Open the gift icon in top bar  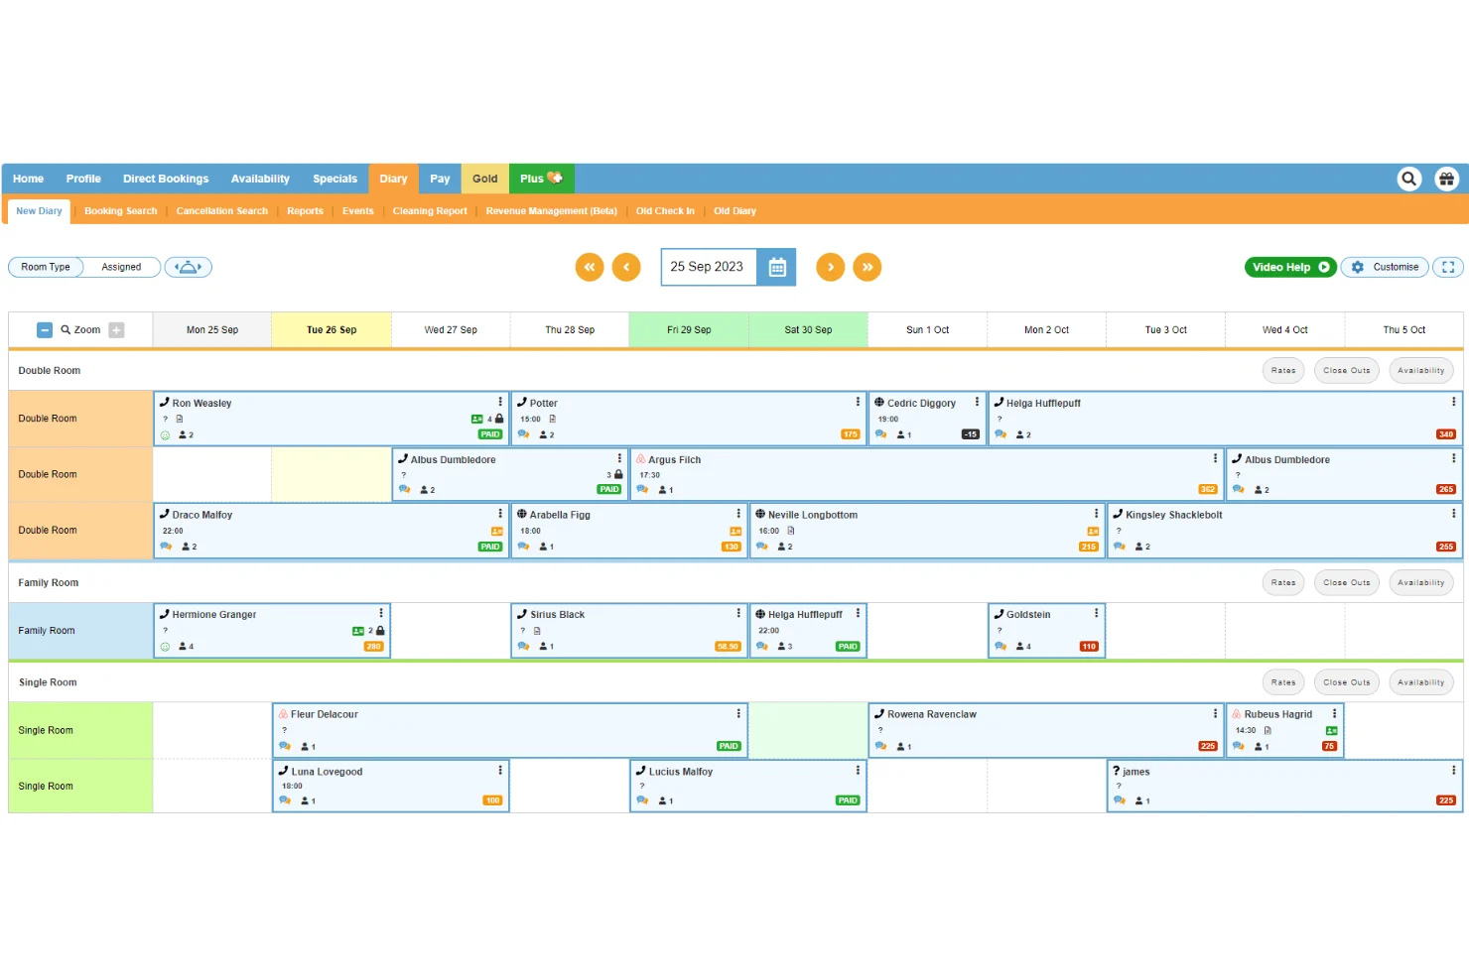click(1446, 179)
